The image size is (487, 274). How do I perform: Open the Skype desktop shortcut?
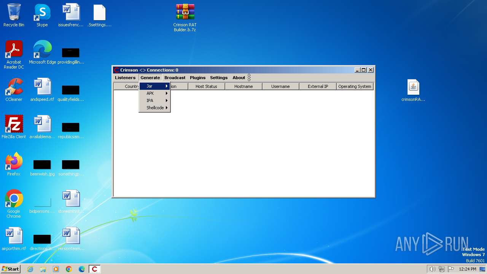(x=42, y=15)
